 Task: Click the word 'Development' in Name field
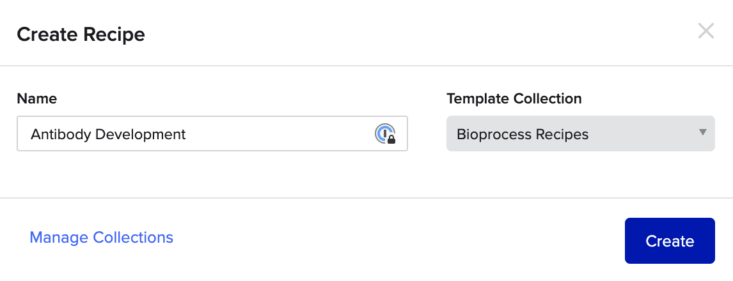(140, 134)
